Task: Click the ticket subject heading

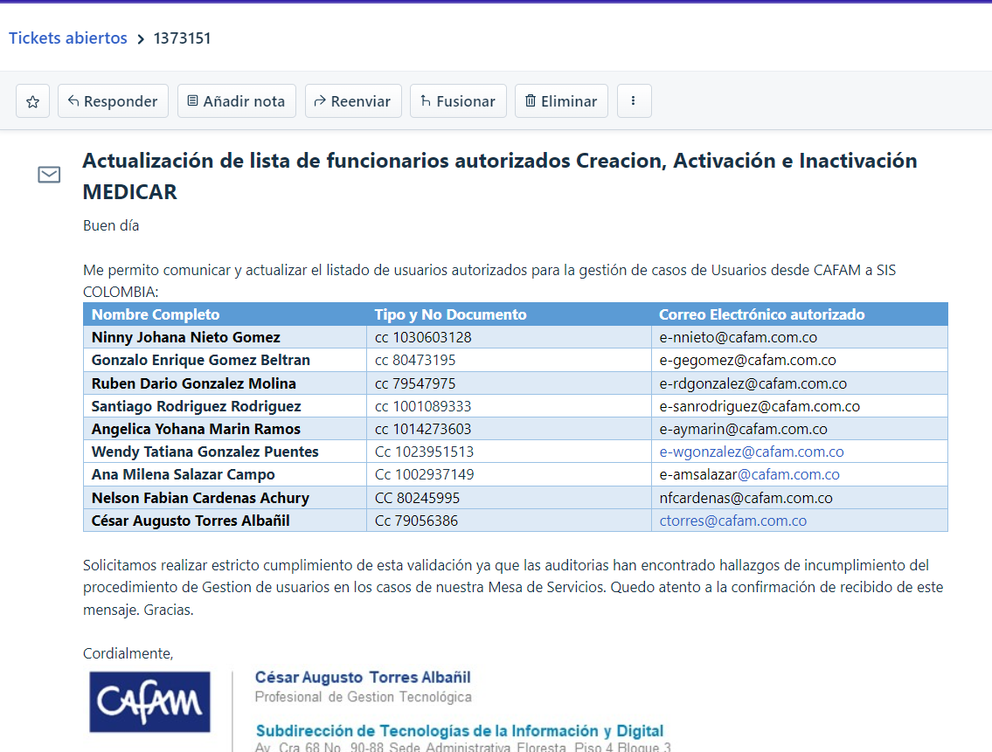Action: click(500, 176)
